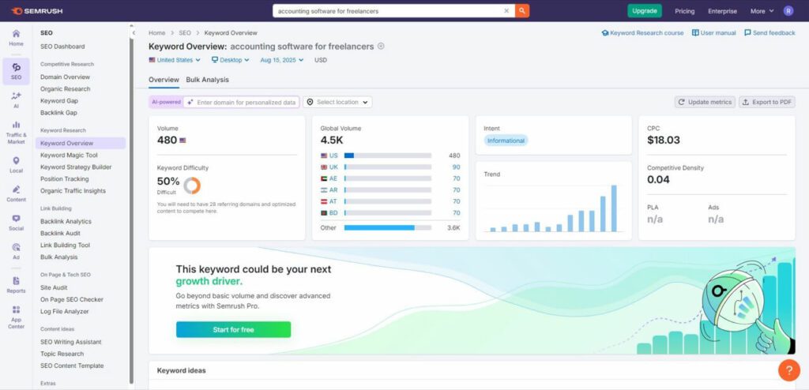Open Backlink Analytics in the sidebar

[66, 221]
